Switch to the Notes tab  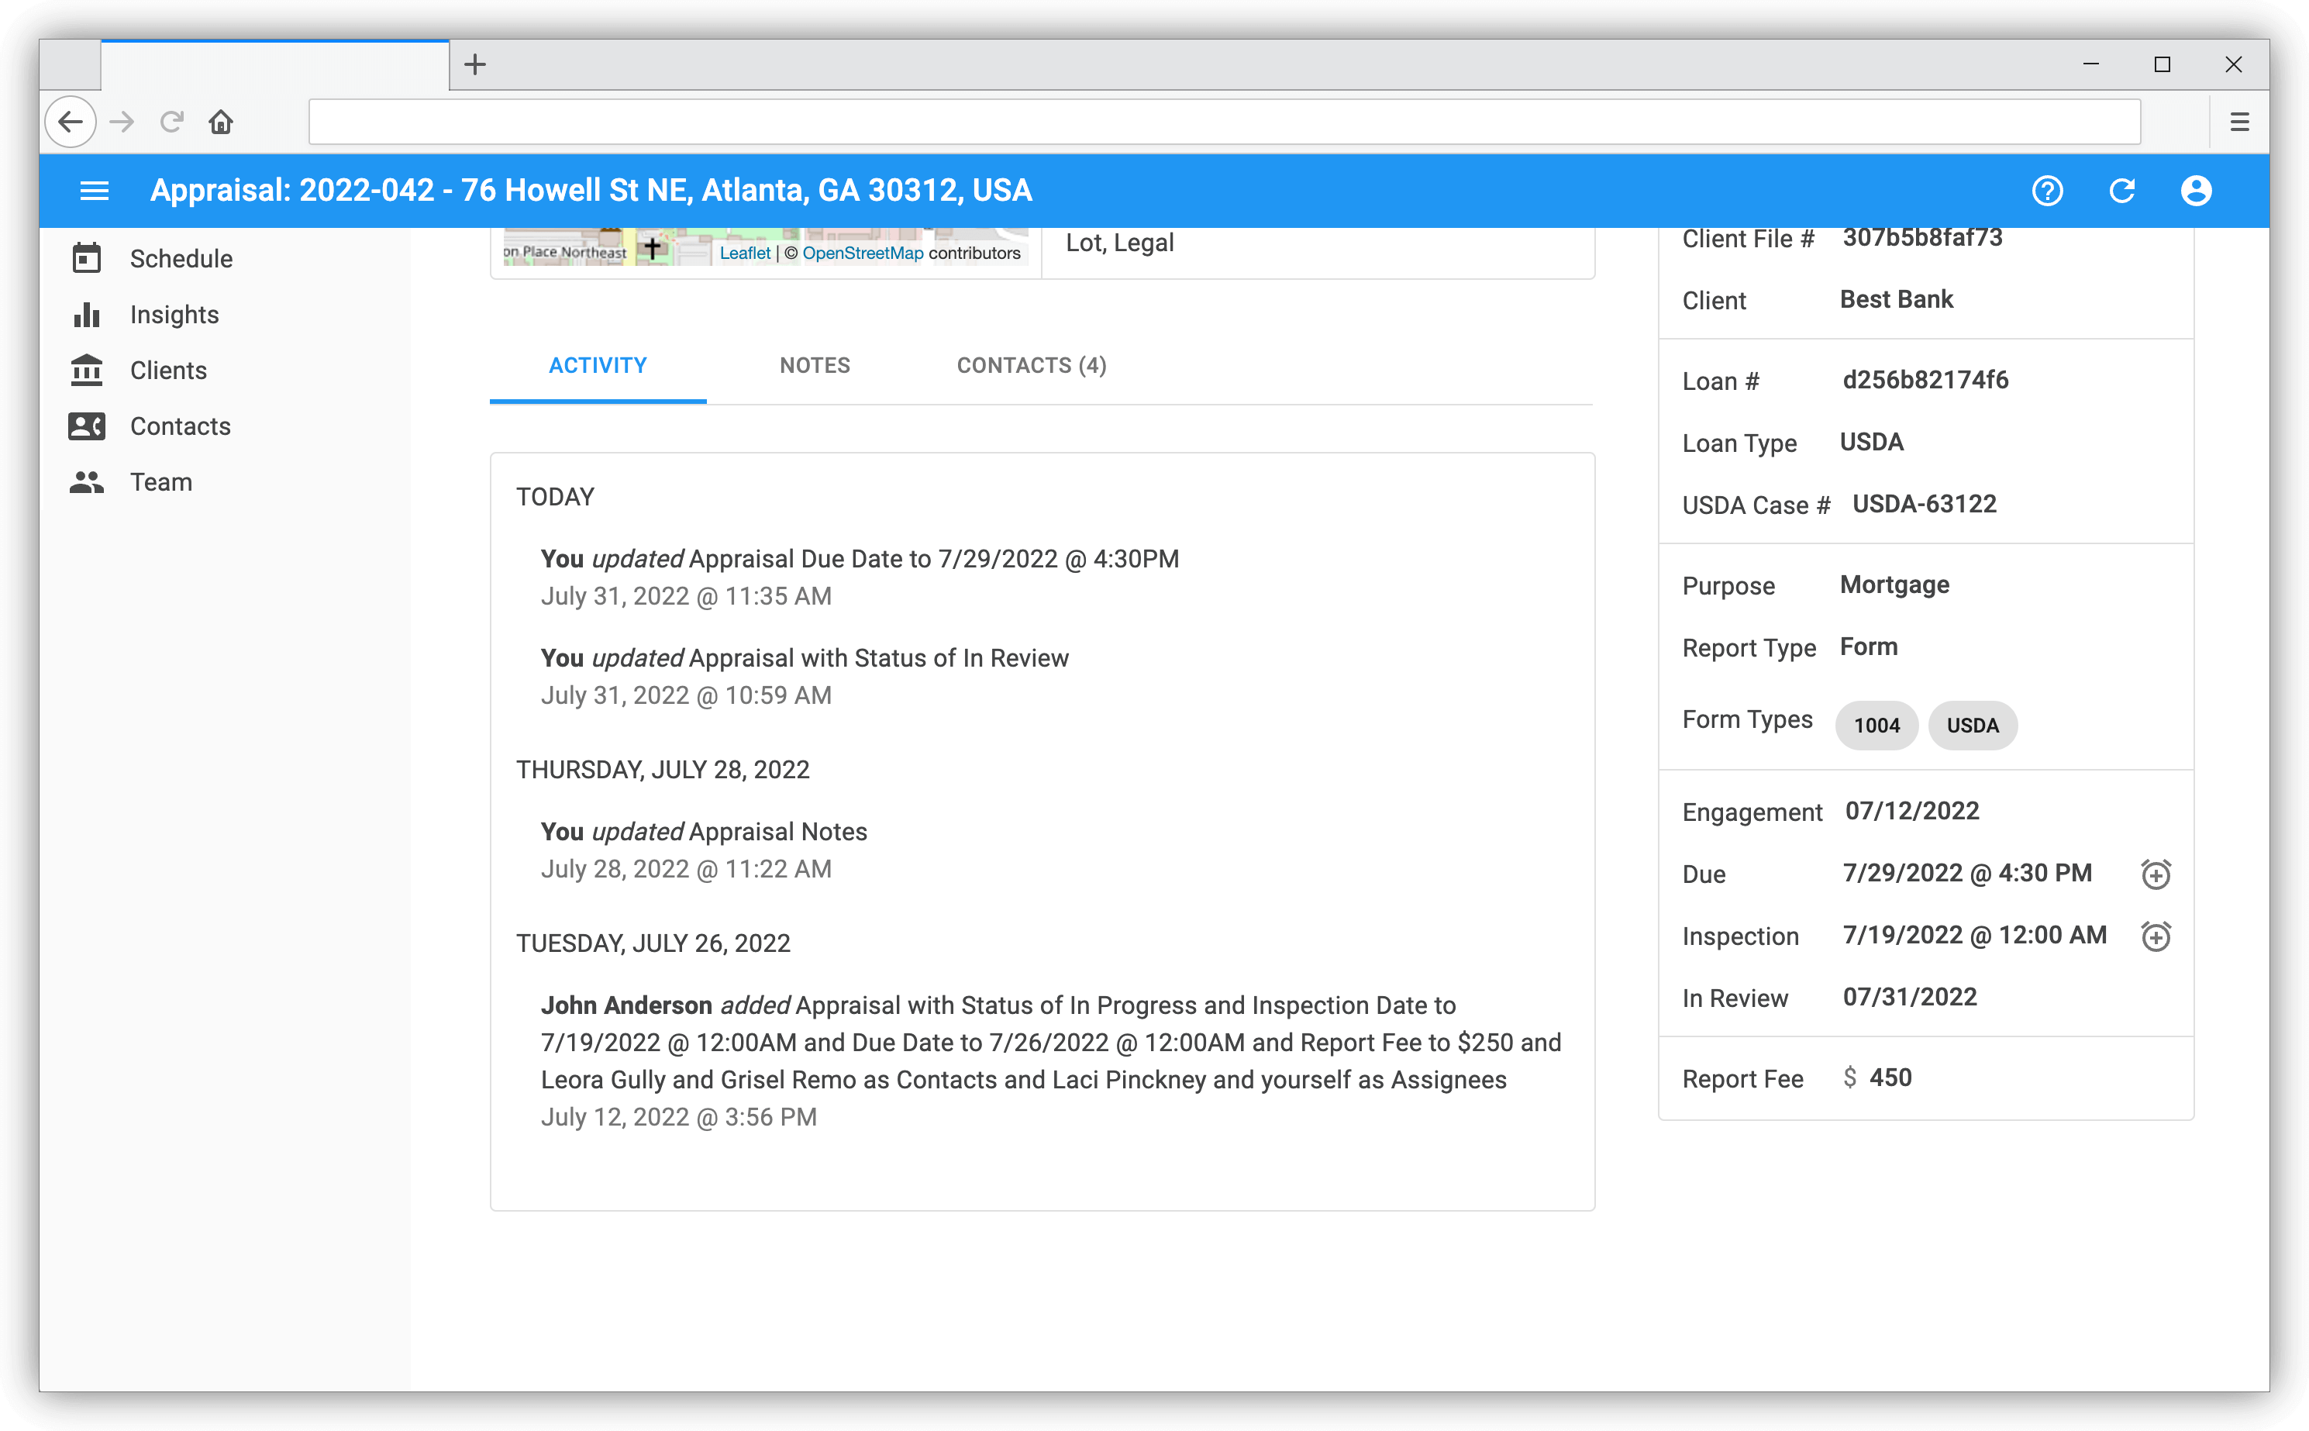pyautogui.click(x=814, y=365)
